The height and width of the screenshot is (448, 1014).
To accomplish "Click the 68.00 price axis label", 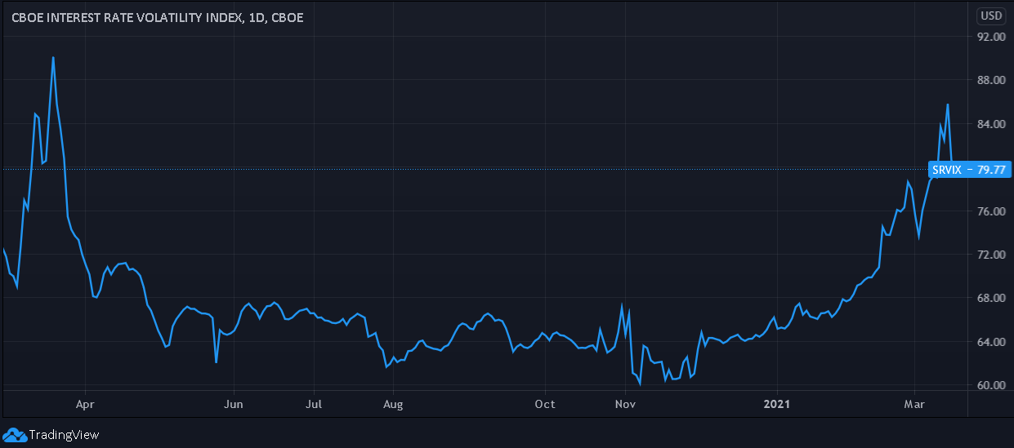I will 990,298.
